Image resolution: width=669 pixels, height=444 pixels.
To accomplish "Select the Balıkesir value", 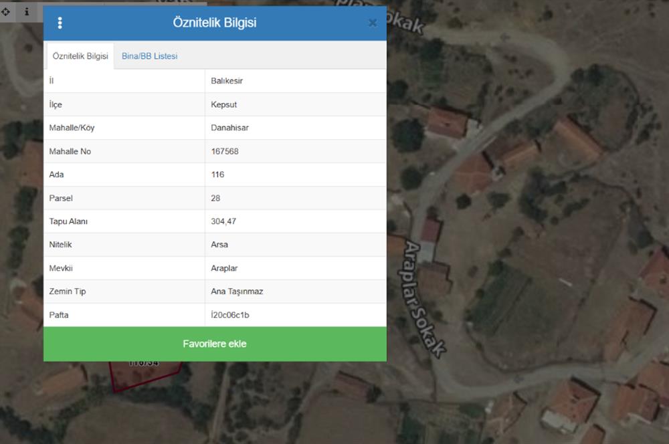I will pos(227,81).
